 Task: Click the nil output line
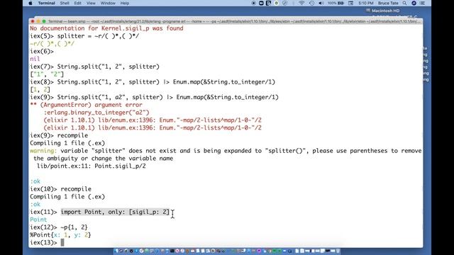[x=35, y=59]
